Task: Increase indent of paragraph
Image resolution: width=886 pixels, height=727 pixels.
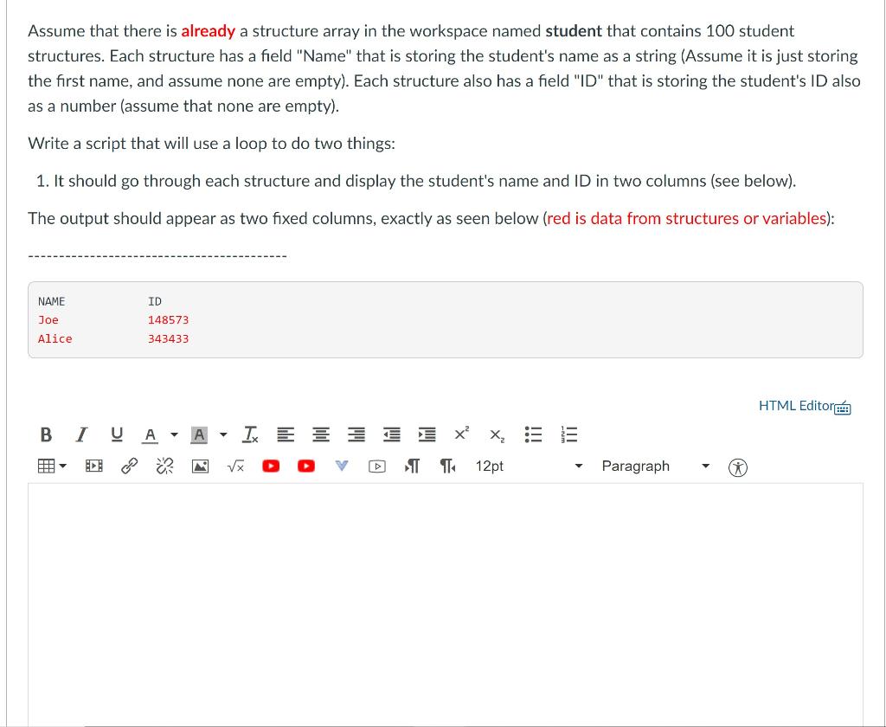Action: (x=427, y=434)
